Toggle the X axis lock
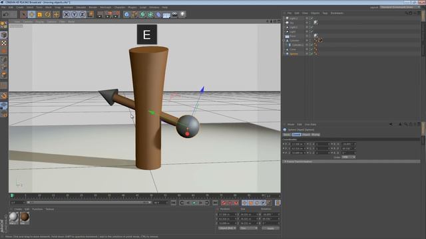The image size is (426, 239). click(67, 14)
